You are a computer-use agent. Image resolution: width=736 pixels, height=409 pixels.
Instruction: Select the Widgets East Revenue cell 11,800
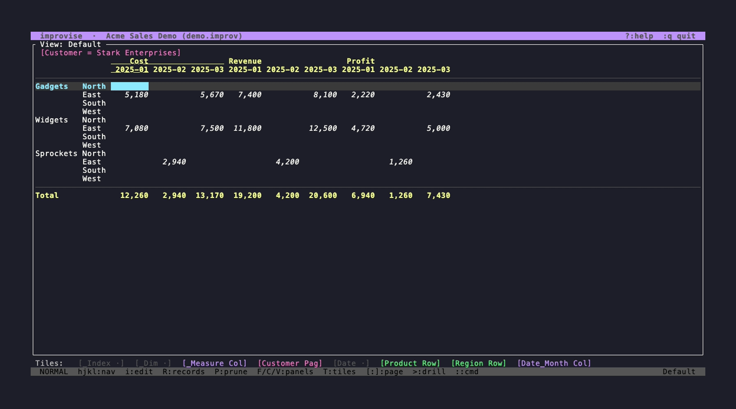click(x=247, y=128)
